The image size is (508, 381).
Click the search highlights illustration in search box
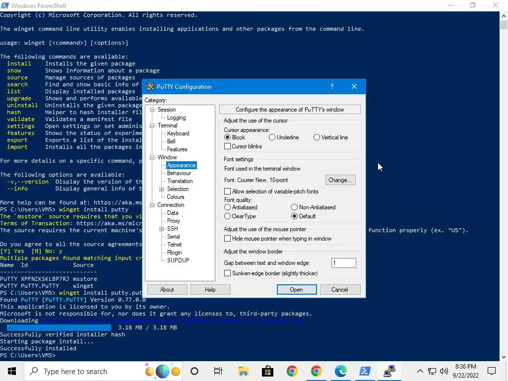[162, 371]
